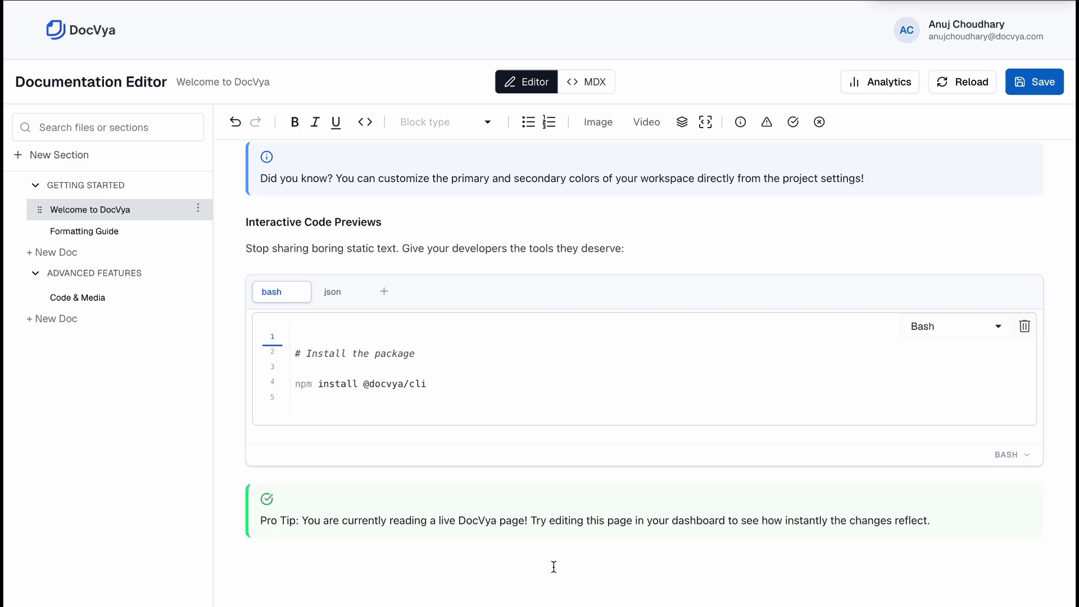
Task: Select the Editor mode toggle
Action: click(526, 81)
